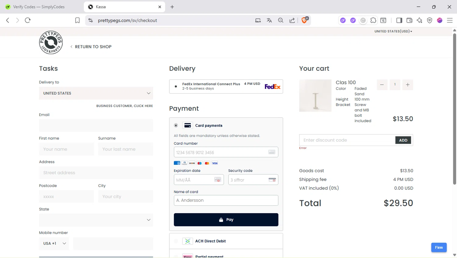Click the VPN shield icon
457x258 pixels.
pyautogui.click(x=430, y=20)
